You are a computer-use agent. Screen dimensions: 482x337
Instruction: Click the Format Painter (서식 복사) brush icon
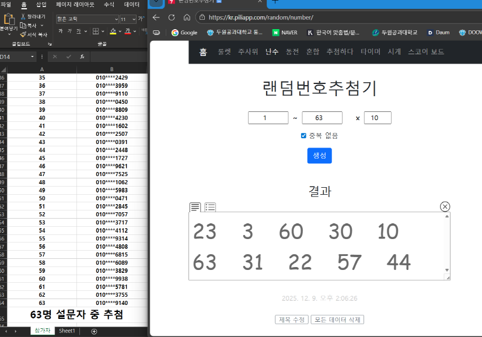coord(23,34)
